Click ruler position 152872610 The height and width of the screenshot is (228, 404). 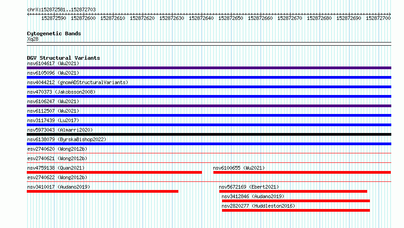(113, 18)
